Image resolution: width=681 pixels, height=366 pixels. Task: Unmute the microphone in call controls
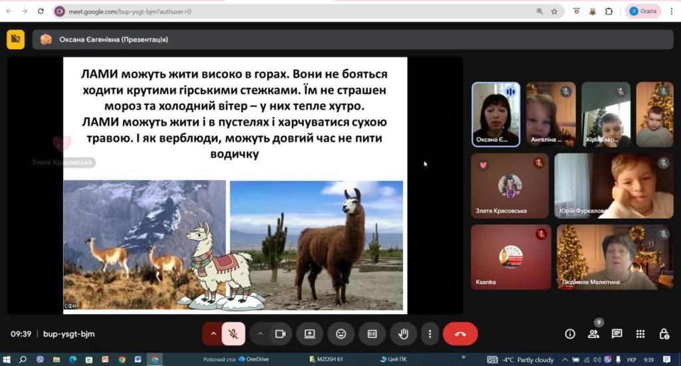tap(233, 333)
